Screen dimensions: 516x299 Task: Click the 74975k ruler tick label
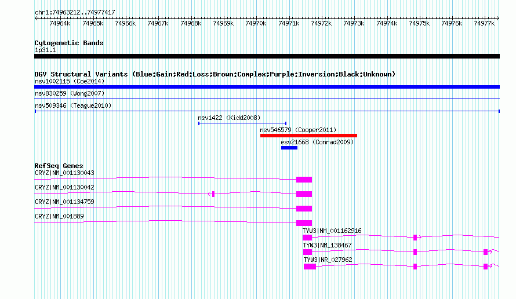click(x=419, y=23)
